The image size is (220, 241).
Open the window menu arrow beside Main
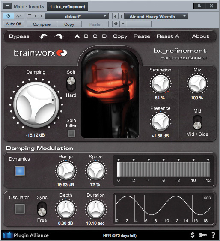(x=7, y=6)
